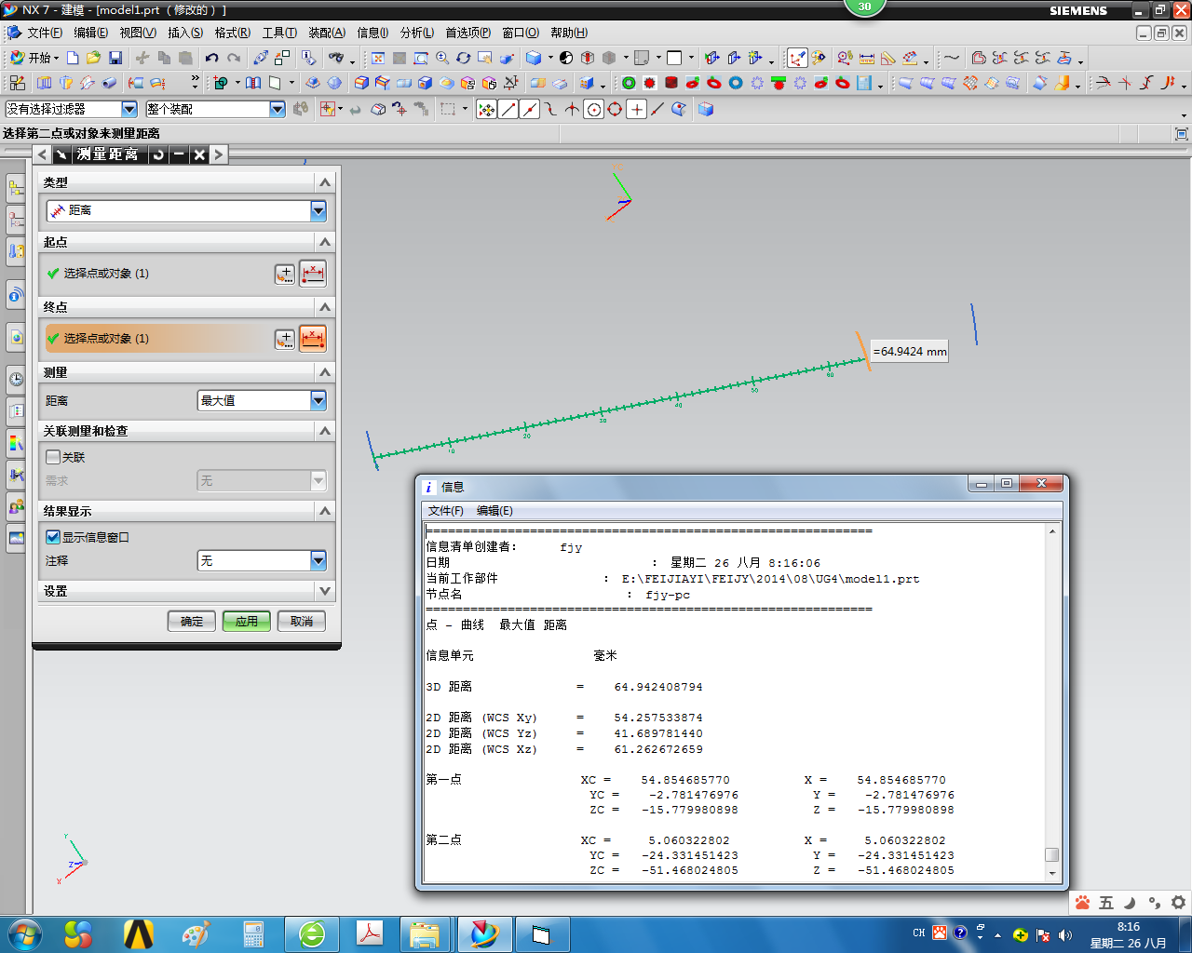Open the calculator taskbar icon

253,934
